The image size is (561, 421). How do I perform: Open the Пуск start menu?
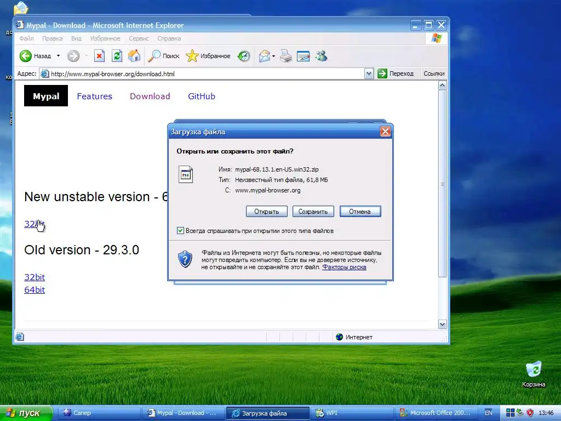[x=26, y=413]
